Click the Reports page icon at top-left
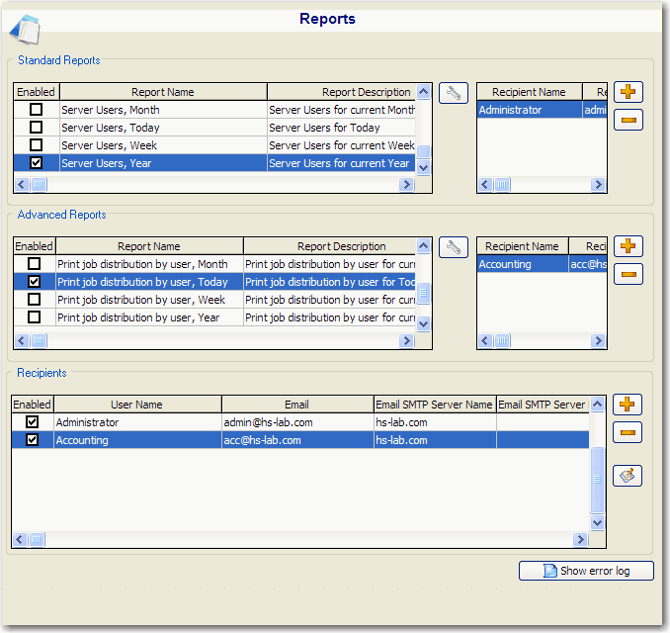Viewport: 670px width, 633px height. [26, 30]
